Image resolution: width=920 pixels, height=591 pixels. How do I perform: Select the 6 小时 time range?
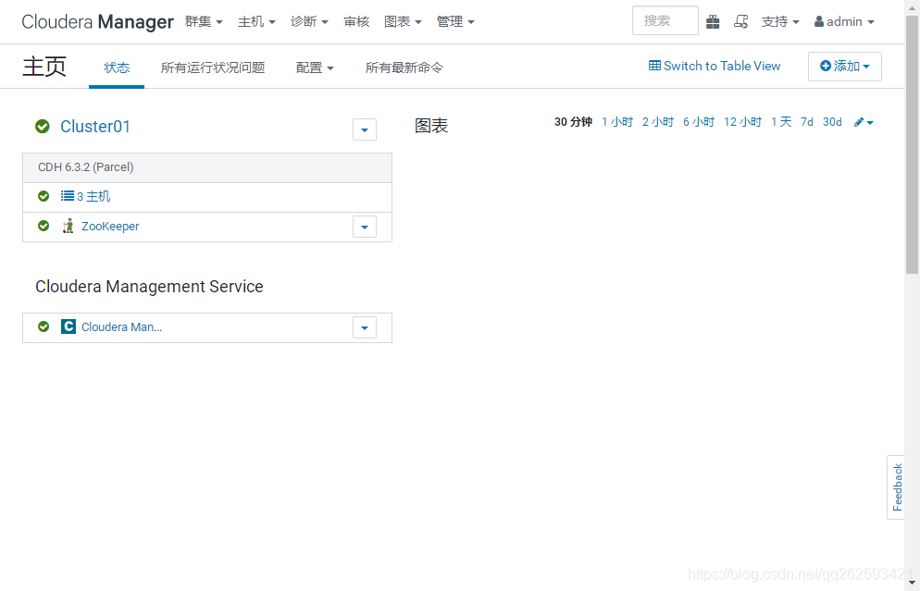tap(699, 122)
